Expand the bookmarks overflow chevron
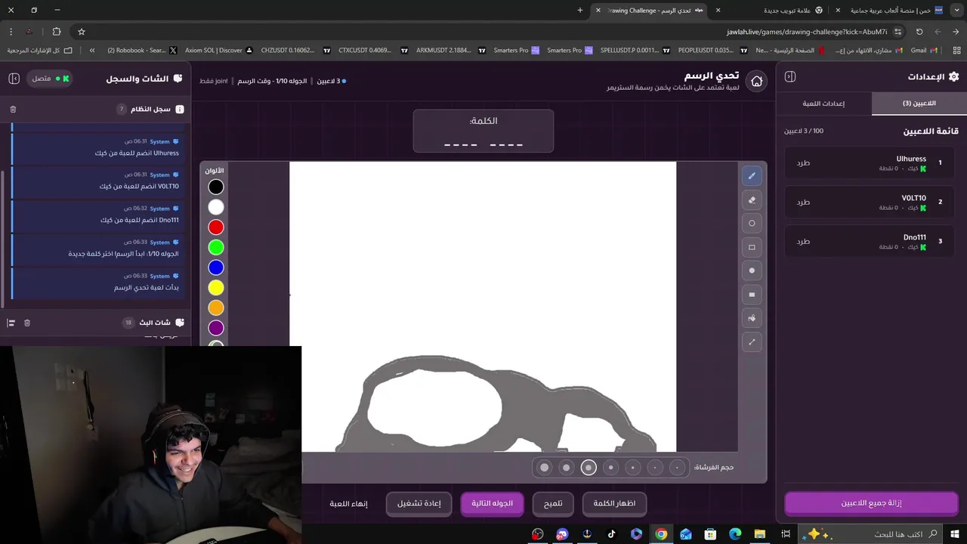This screenshot has height=544, width=967. coord(92,50)
